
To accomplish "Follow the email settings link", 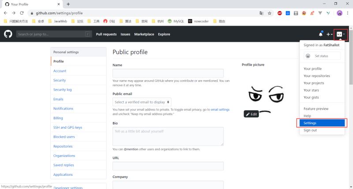I will pyautogui.click(x=220, y=109).
